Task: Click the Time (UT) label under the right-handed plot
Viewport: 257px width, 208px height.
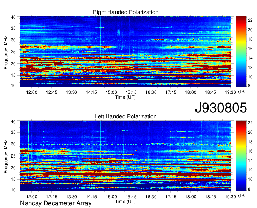Action: [125, 97]
